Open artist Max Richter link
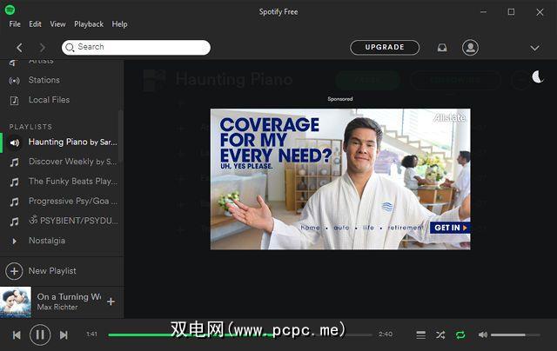Viewport: 557px width, 351px height. 57,307
